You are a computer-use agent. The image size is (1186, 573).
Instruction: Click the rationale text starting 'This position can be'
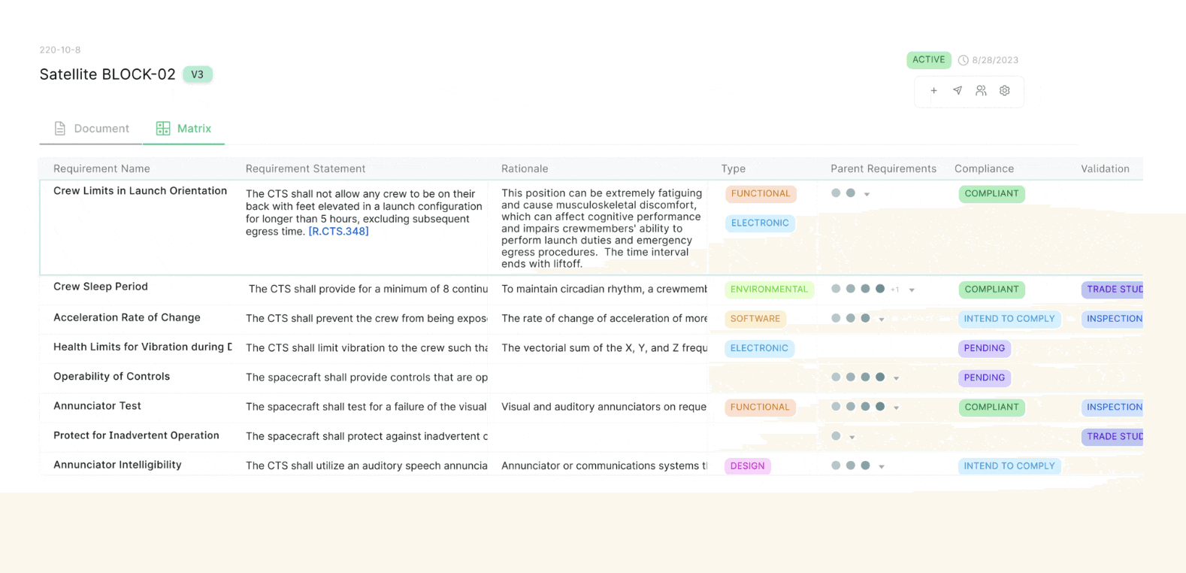click(x=601, y=228)
